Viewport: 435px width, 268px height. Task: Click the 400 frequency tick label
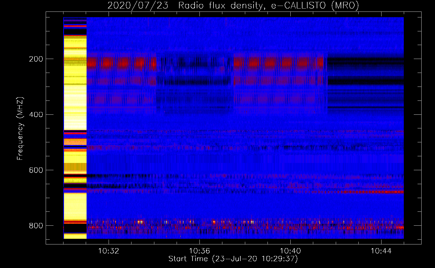coord(36,115)
